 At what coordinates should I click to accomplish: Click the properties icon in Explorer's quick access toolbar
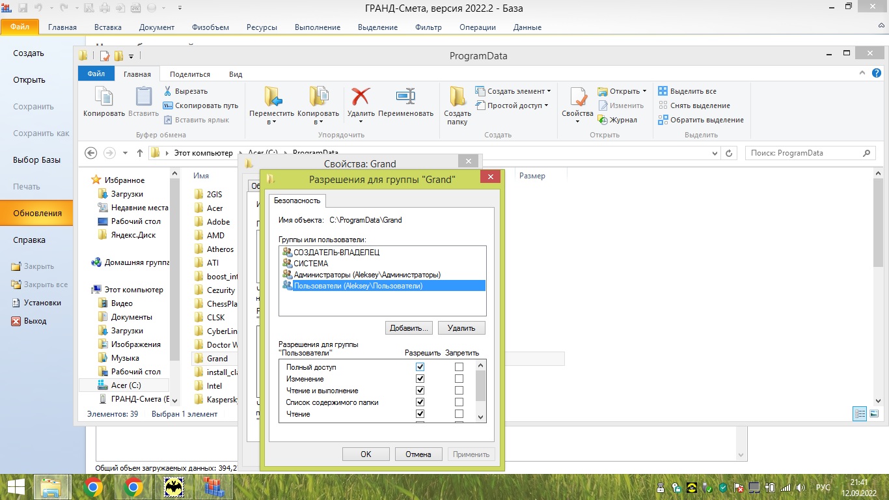click(104, 56)
